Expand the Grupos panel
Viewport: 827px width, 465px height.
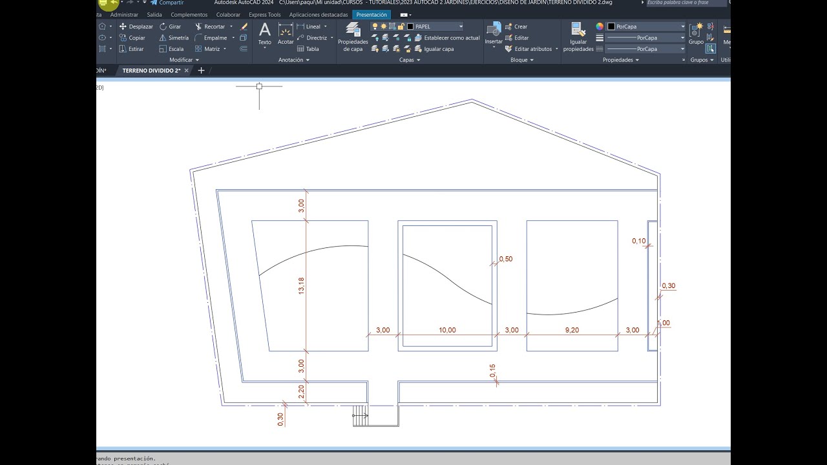702,60
